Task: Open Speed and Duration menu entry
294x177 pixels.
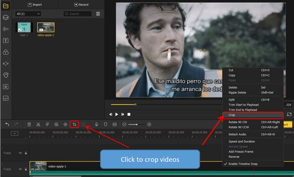Action: click(253, 141)
